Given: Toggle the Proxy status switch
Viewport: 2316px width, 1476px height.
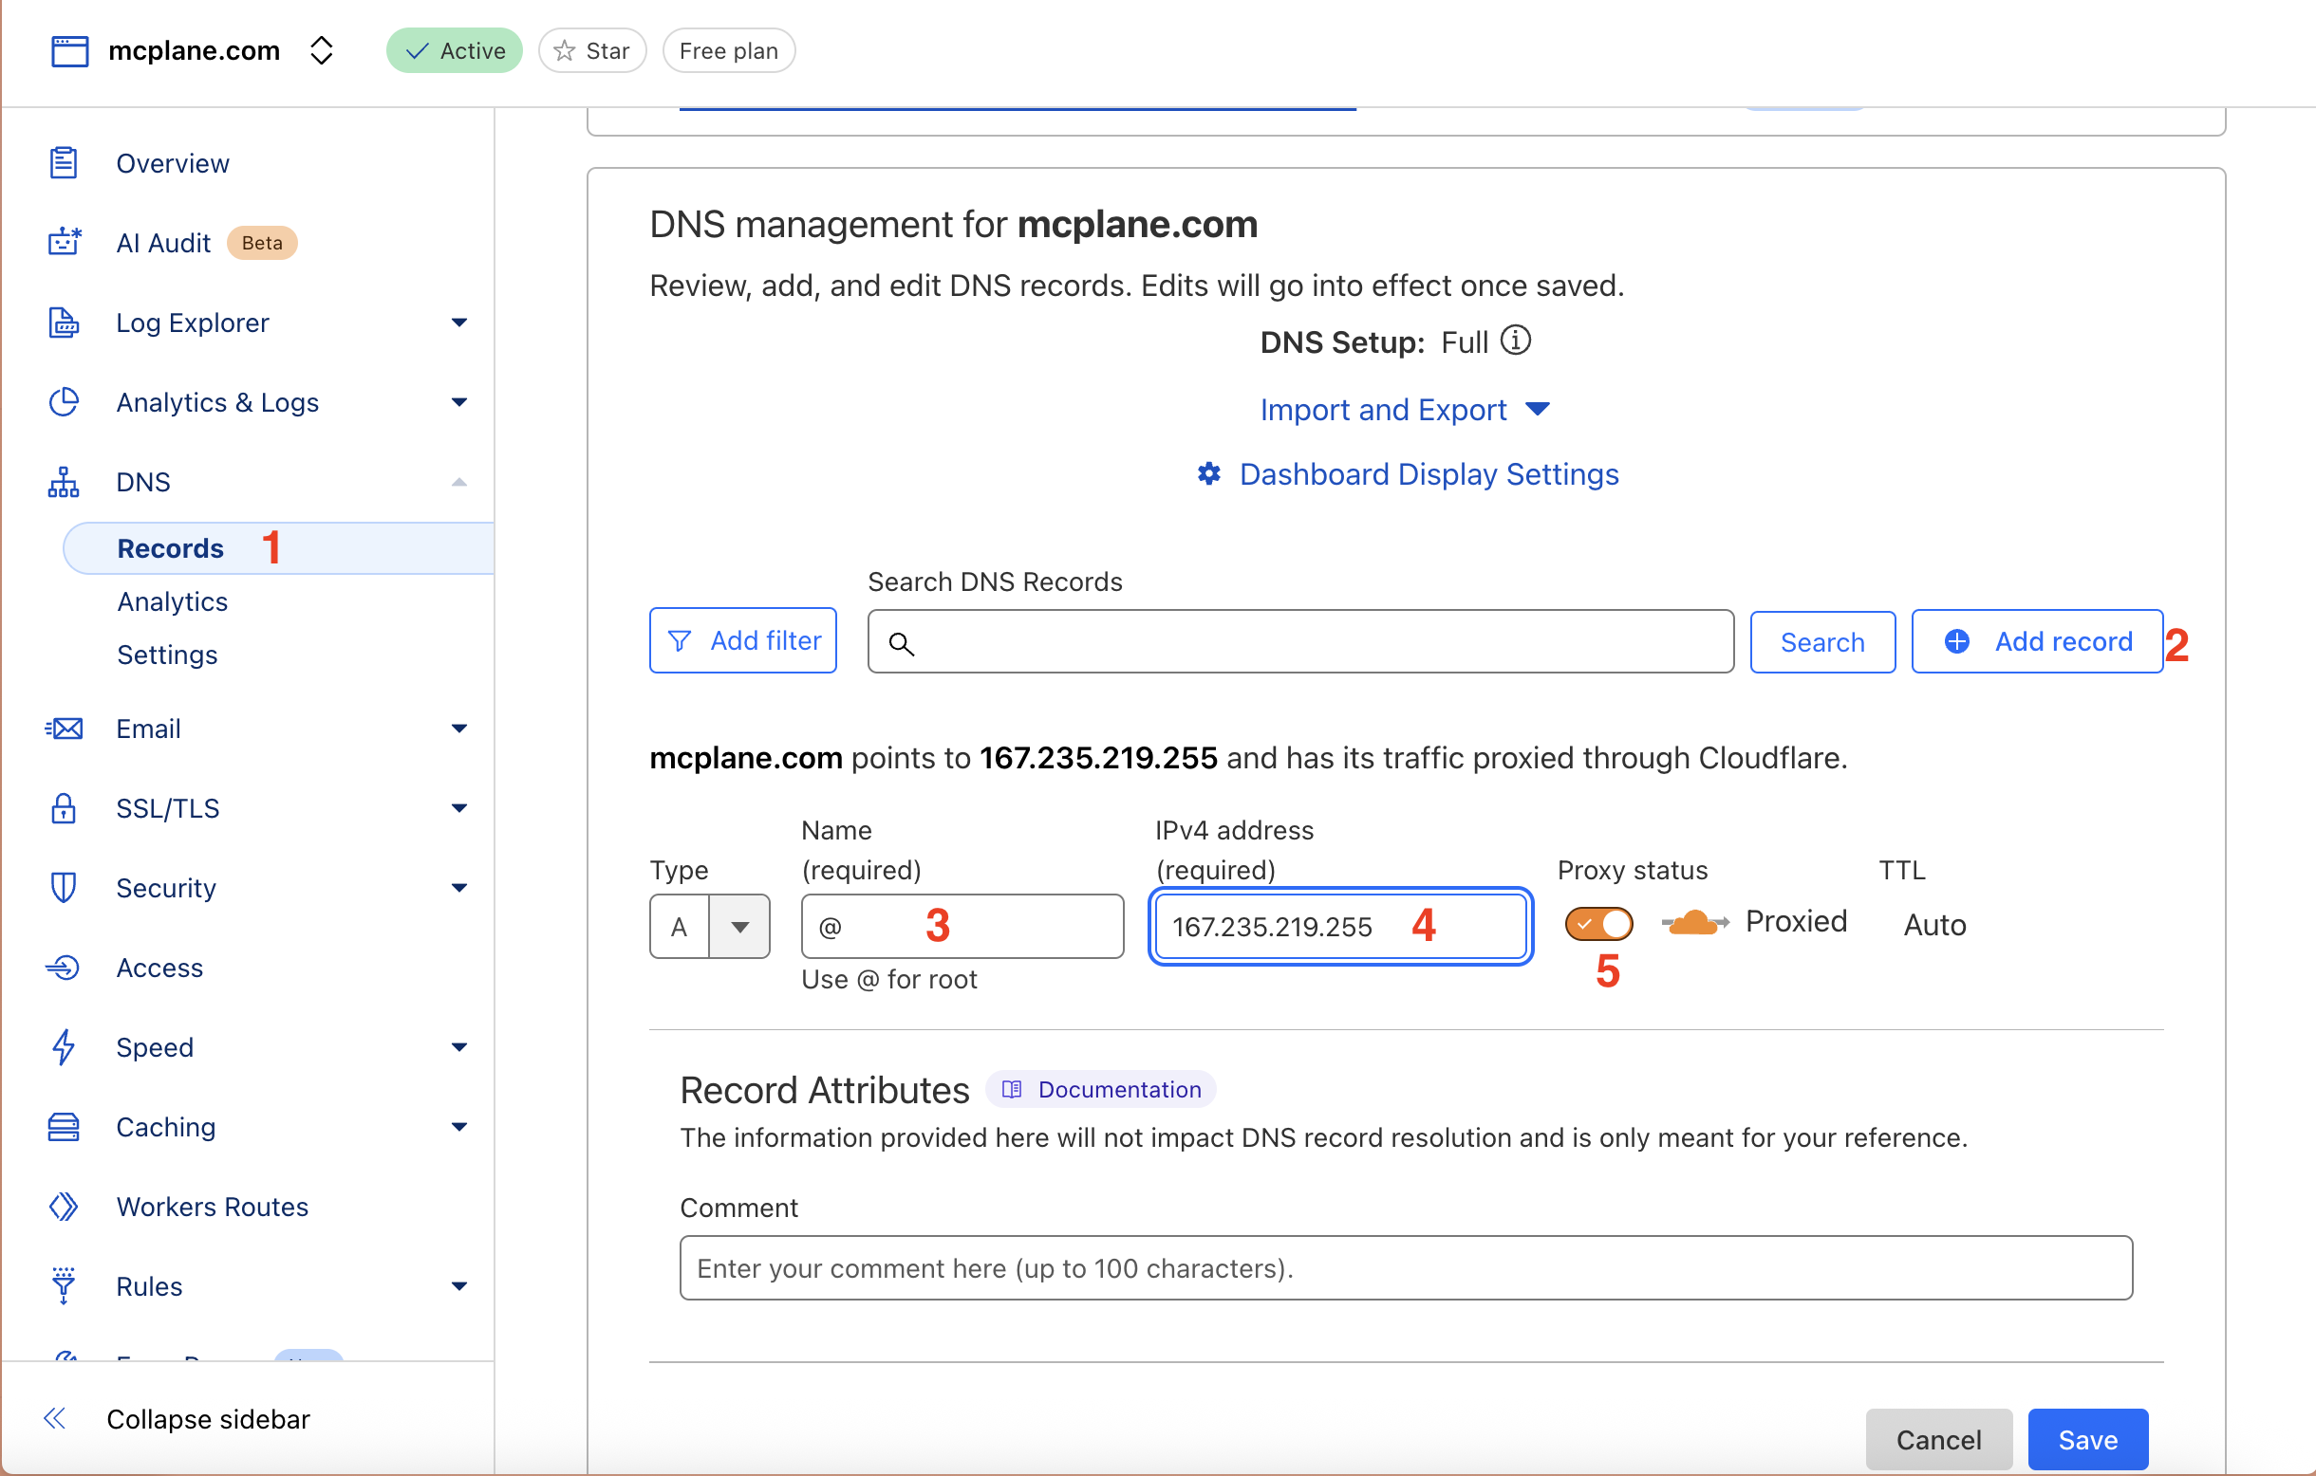Looking at the screenshot, I should click(1598, 924).
